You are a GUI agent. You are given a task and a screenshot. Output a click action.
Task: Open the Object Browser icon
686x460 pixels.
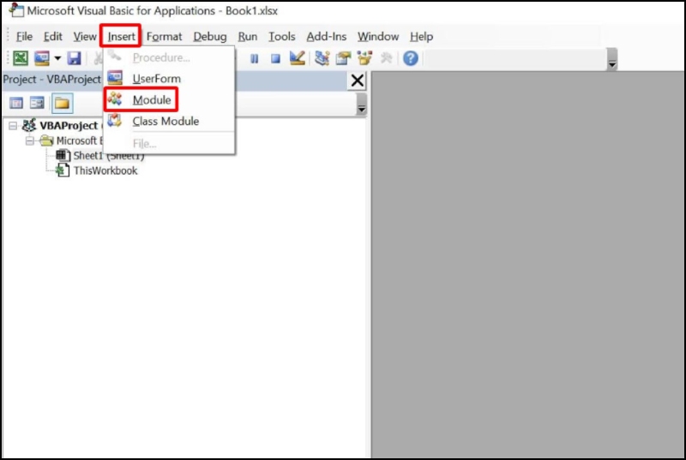(364, 58)
